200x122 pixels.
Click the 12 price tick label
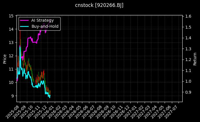point(11,56)
